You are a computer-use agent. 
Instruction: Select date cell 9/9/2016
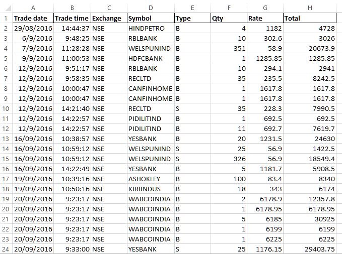(x=33, y=58)
